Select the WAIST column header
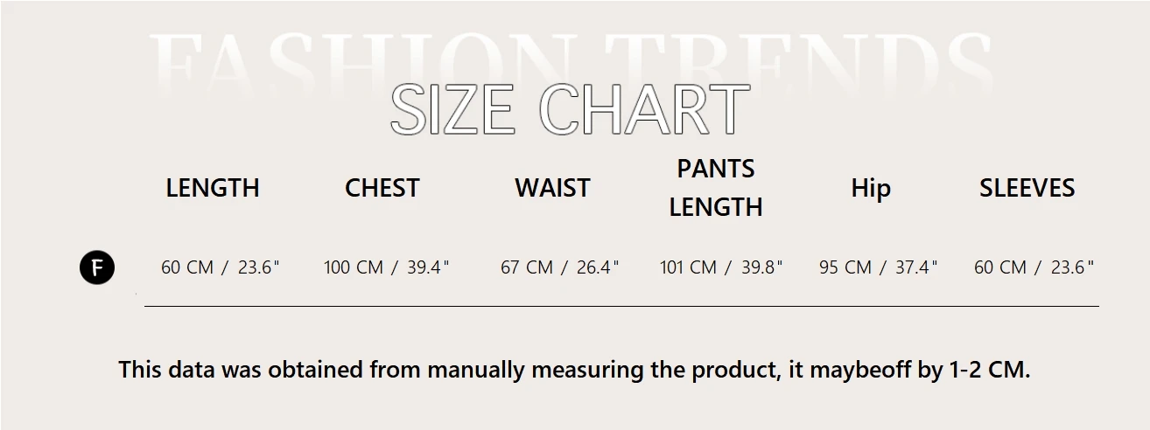The width and height of the screenshot is (1150, 430). pyautogui.click(x=552, y=188)
